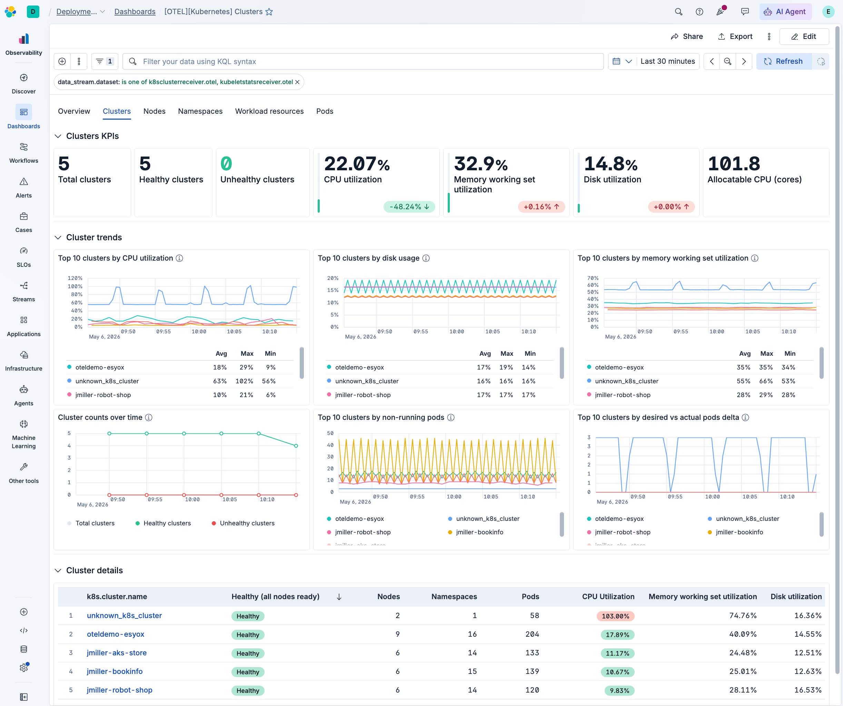
Task: Sort by Healthy (all nodes ready) column
Action: (286, 597)
